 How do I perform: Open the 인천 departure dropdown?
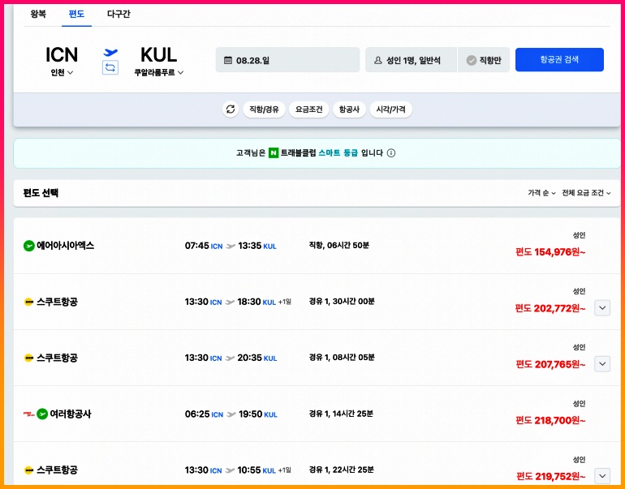(62, 72)
